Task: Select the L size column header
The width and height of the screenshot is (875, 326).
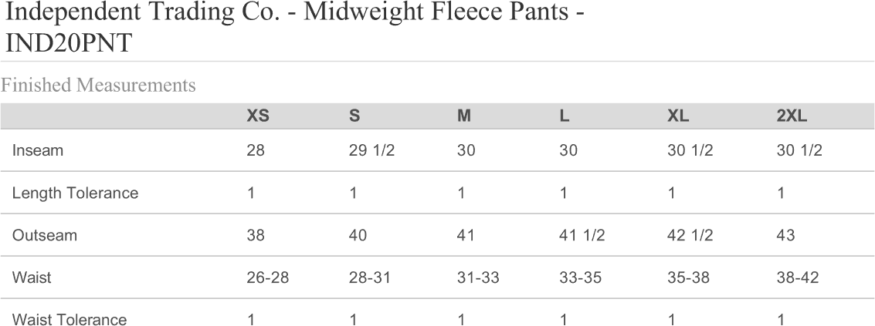Action: pyautogui.click(x=565, y=116)
